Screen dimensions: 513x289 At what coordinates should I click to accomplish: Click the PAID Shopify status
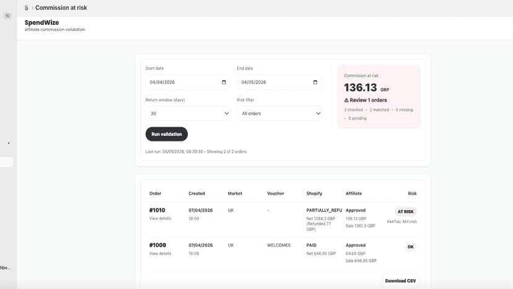coord(311,245)
